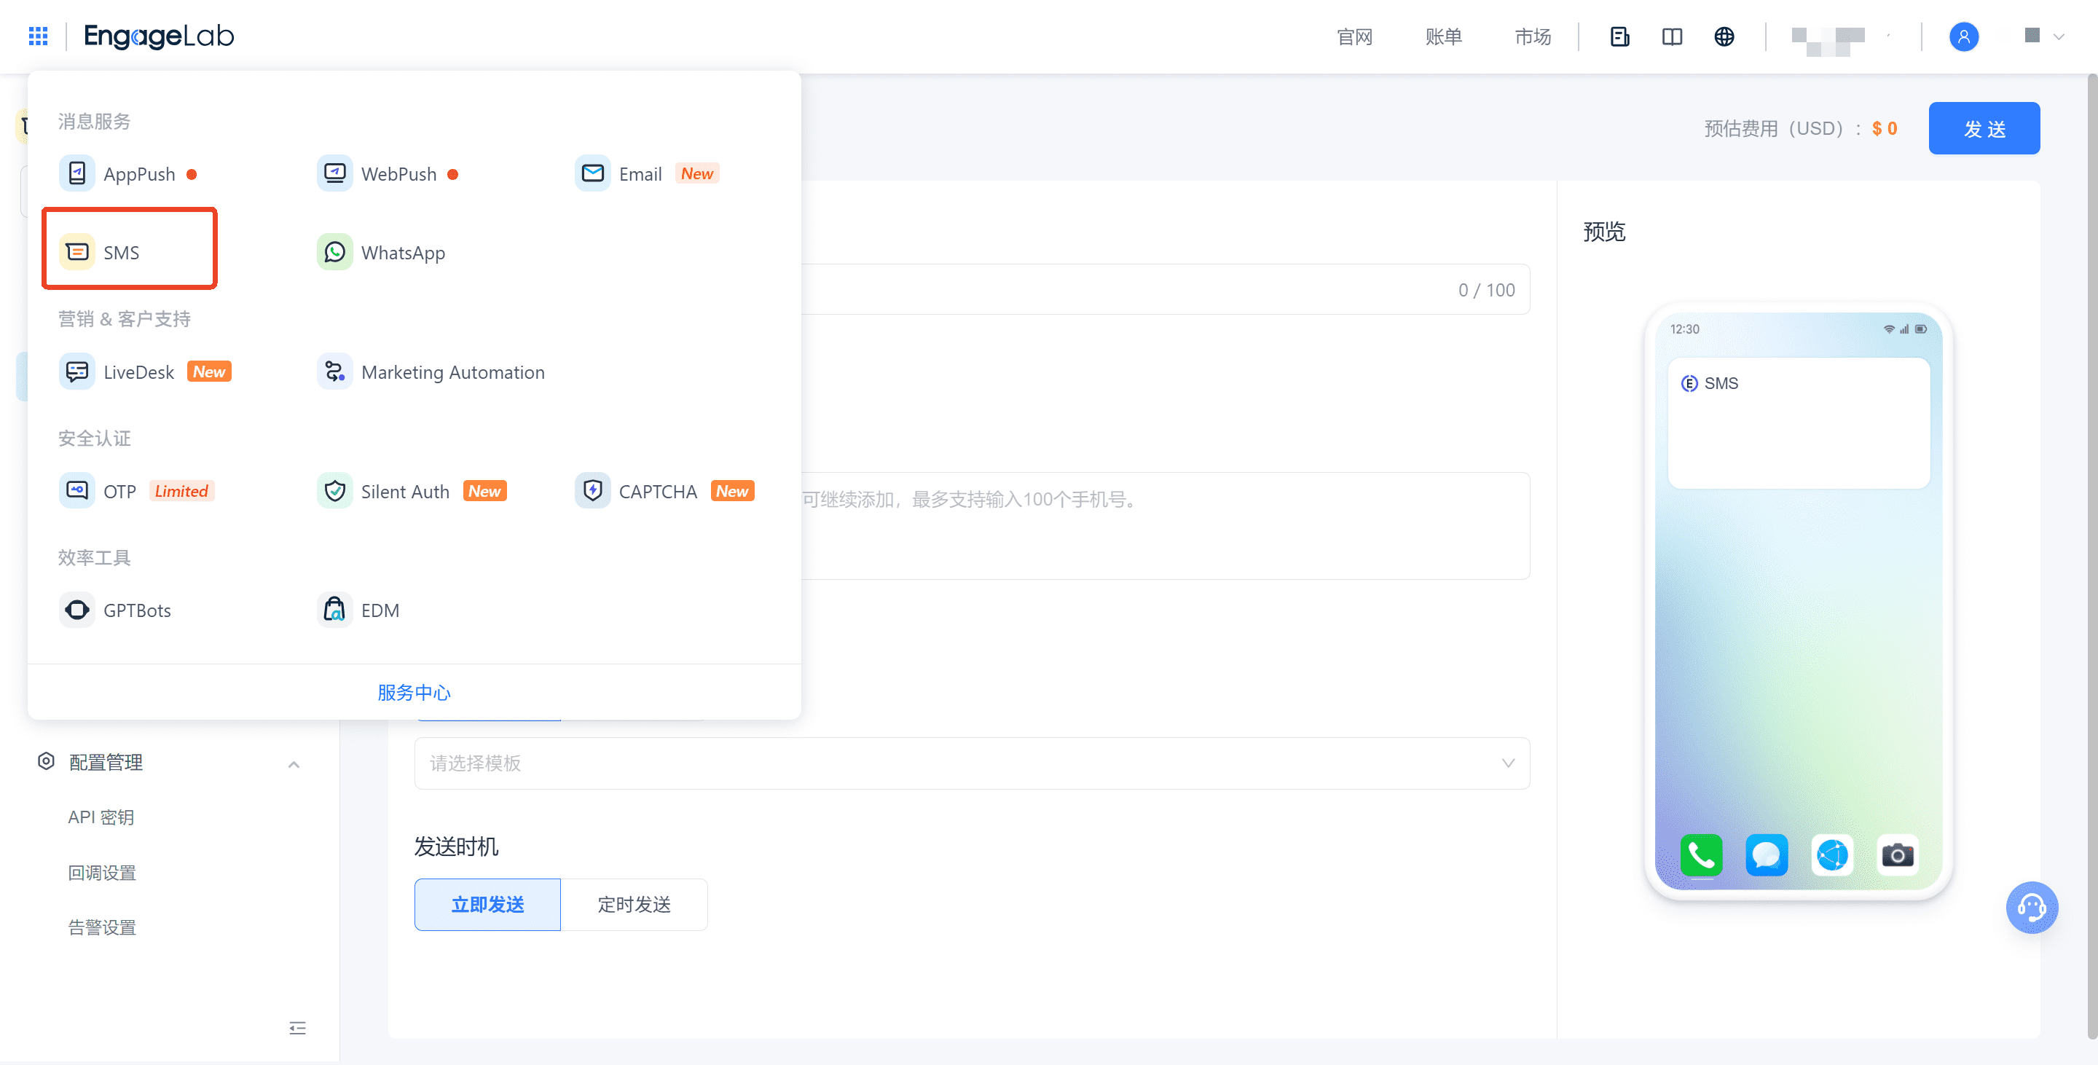2098x1065 pixels.
Task: Open the WhatsApp service
Action: point(381,252)
